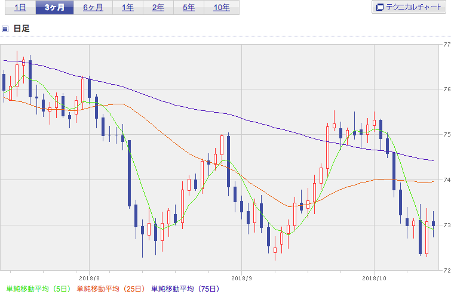The image size is (451, 294).
Task: Open the テクニカルチャート button
Action: (409, 7)
